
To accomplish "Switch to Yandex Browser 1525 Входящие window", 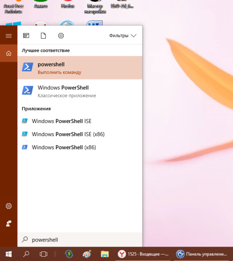I will [x=143, y=254].
